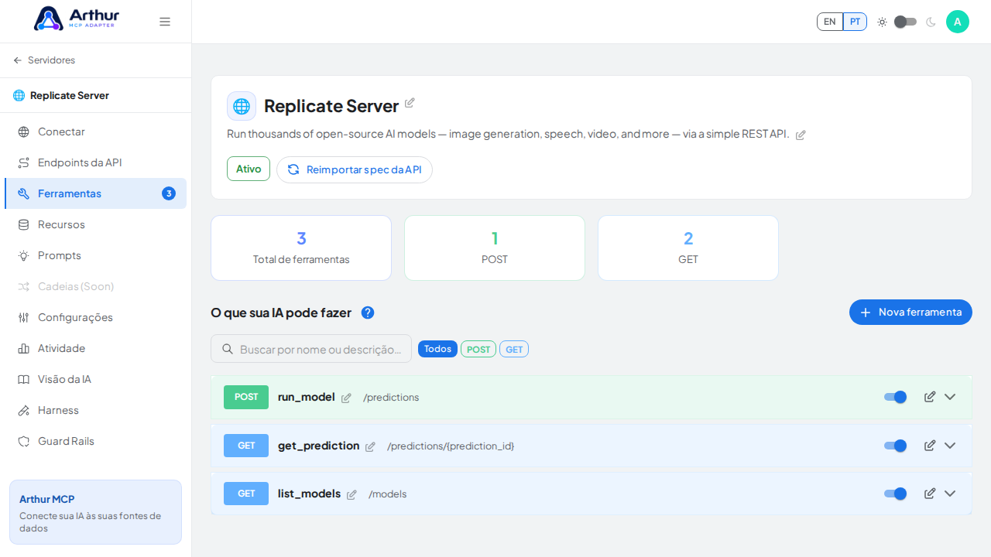Click the Arthur MCP Adapter logo
Image resolution: width=991 pixels, height=557 pixels.
pyautogui.click(x=77, y=18)
